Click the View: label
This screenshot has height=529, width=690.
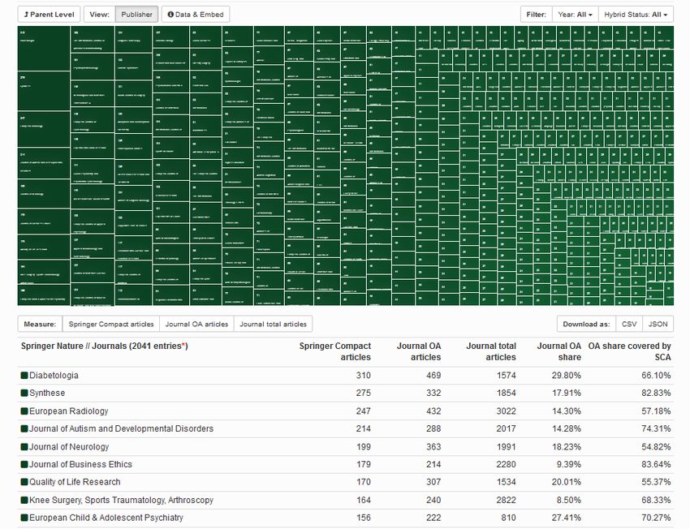coord(100,15)
